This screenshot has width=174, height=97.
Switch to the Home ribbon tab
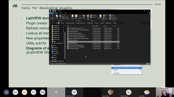pos(56,13)
